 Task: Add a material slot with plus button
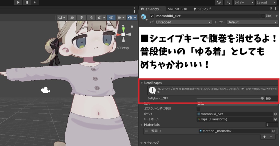pos(264,137)
